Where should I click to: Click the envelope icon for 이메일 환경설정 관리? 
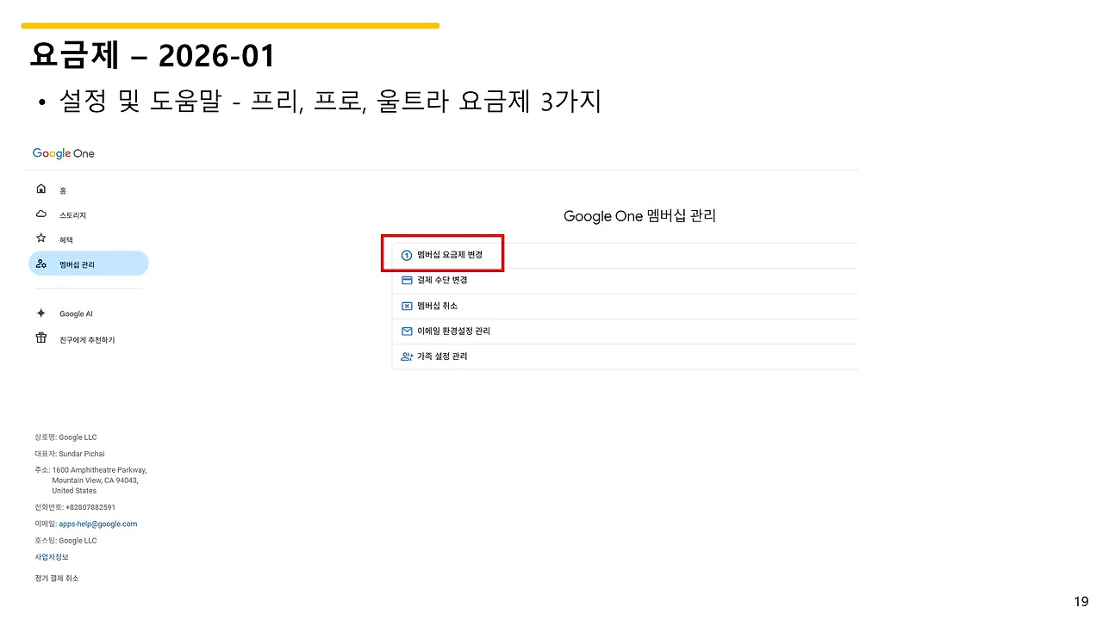[x=406, y=331]
